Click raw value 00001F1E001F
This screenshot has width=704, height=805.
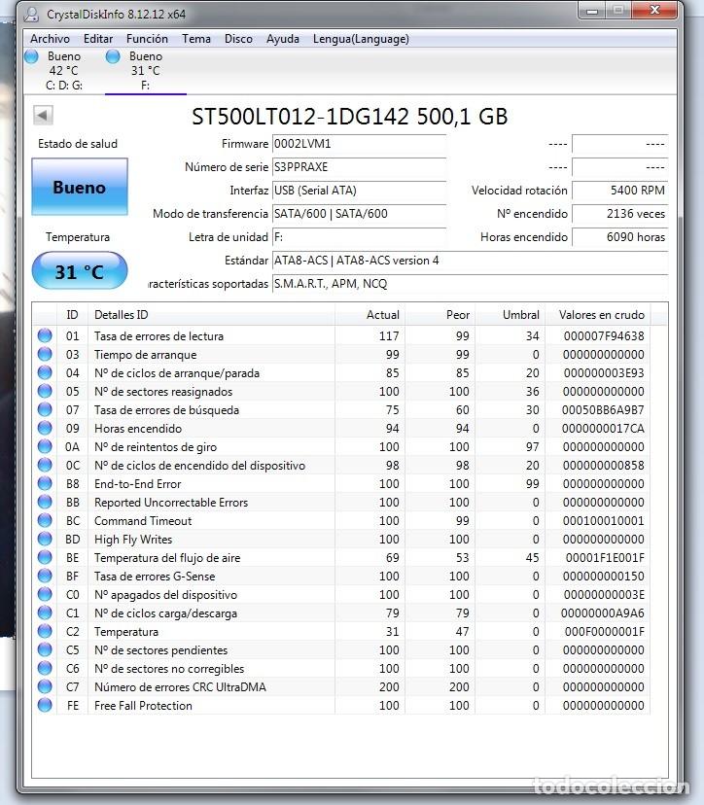tap(605, 558)
